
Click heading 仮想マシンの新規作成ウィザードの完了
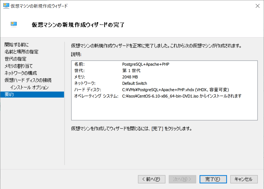78,25
